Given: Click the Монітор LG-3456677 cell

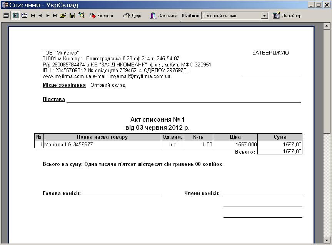Looking at the screenshot, I should pyautogui.click(x=102, y=145).
